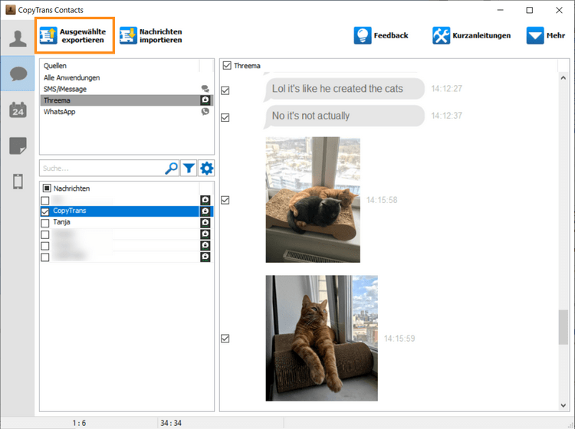
Task: Check the last blurred conversation checkbox in the list
Action: (45, 257)
